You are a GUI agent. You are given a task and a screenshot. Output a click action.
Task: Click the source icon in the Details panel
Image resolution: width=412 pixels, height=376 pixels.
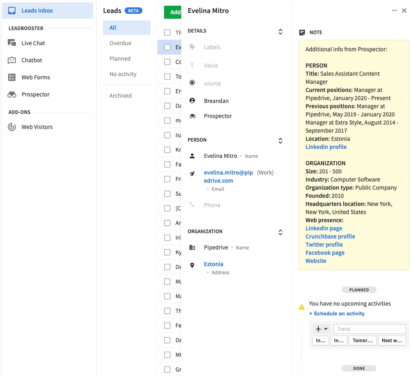(x=191, y=83)
